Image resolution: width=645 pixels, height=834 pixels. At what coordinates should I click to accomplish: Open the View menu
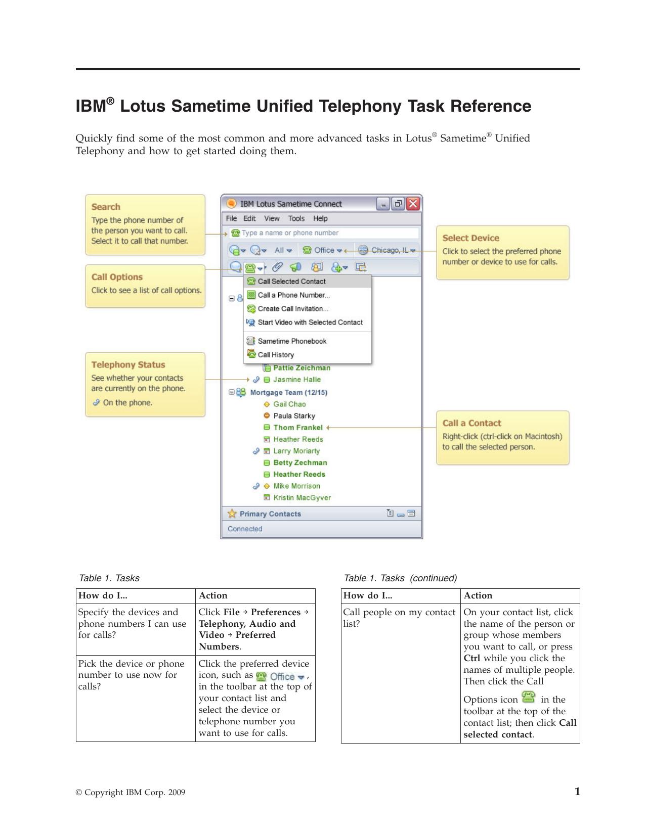coord(272,218)
